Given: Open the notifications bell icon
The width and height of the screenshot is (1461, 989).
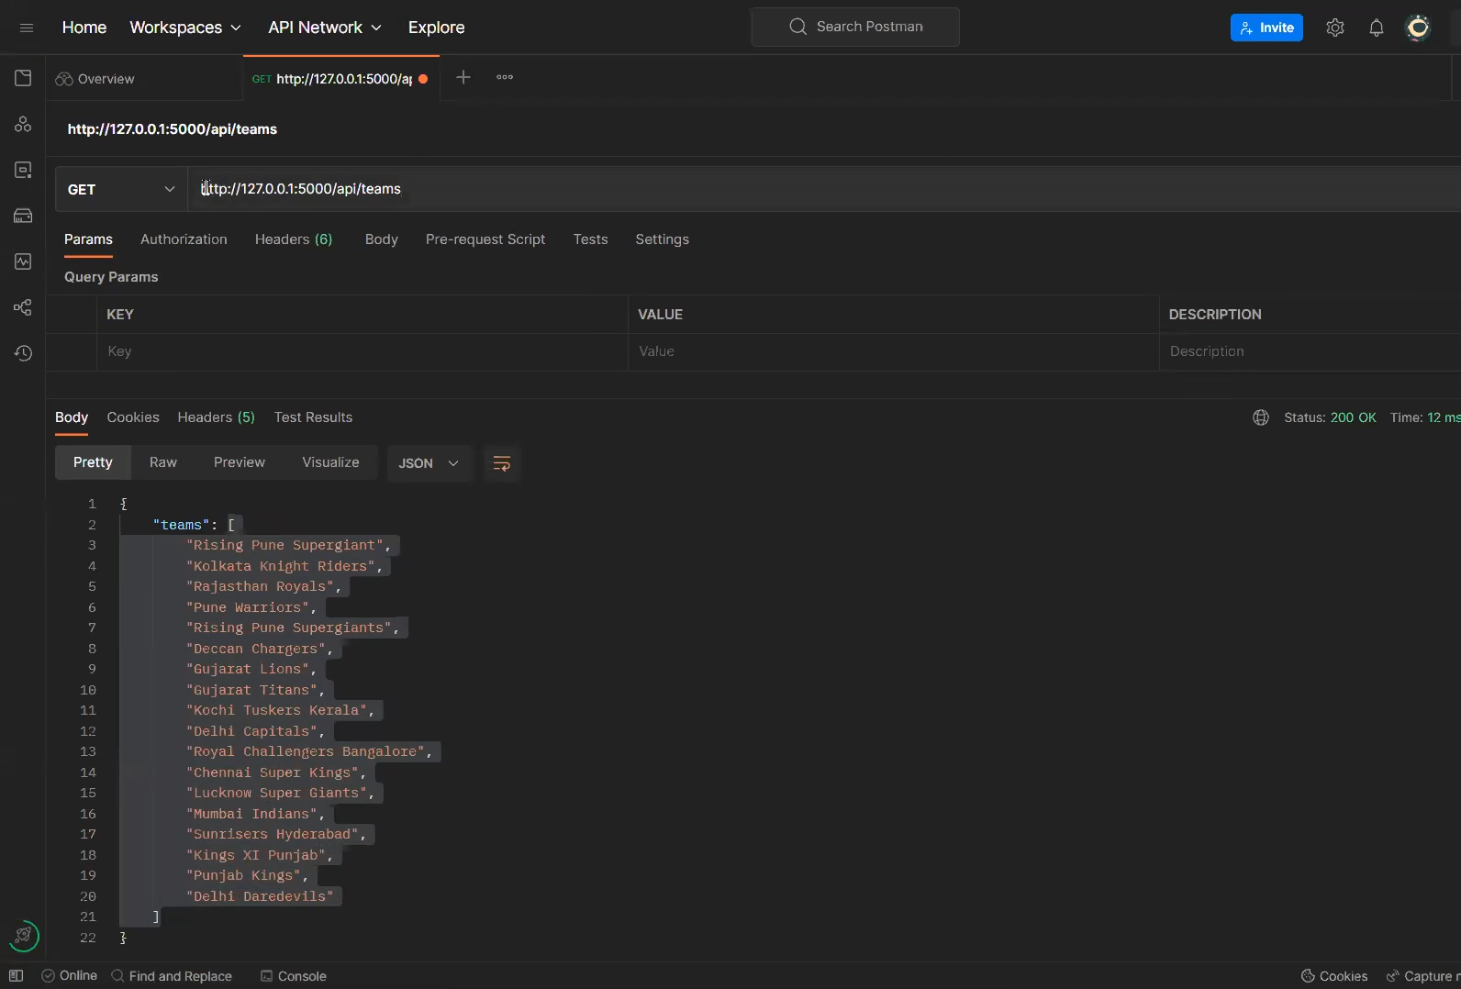Looking at the screenshot, I should pyautogui.click(x=1377, y=28).
